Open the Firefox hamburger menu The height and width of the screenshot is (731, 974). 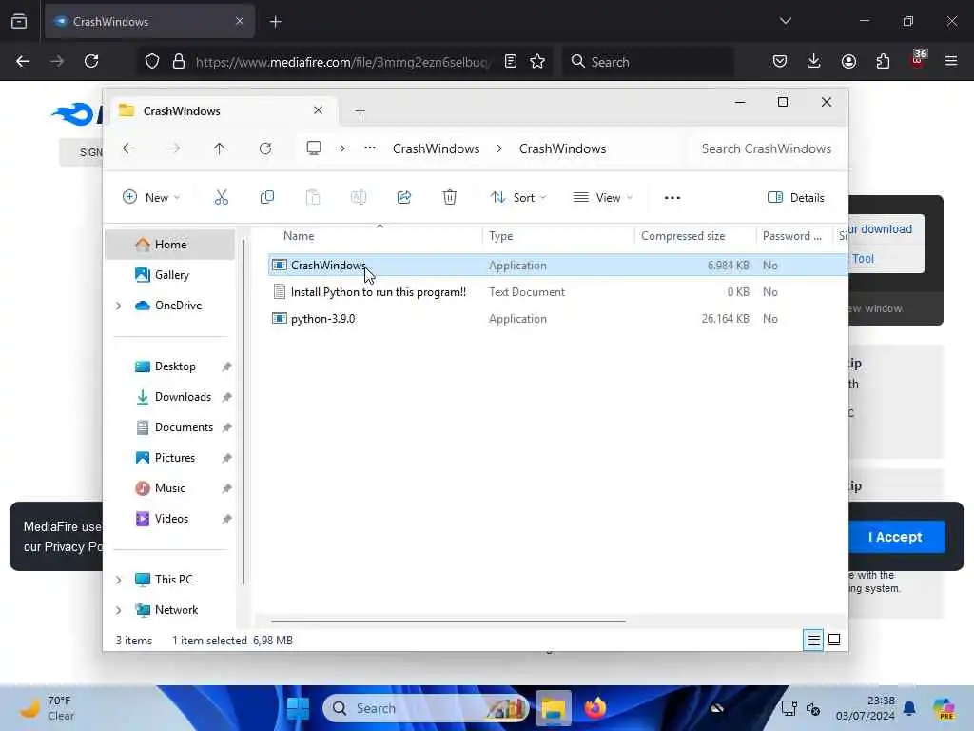[951, 61]
